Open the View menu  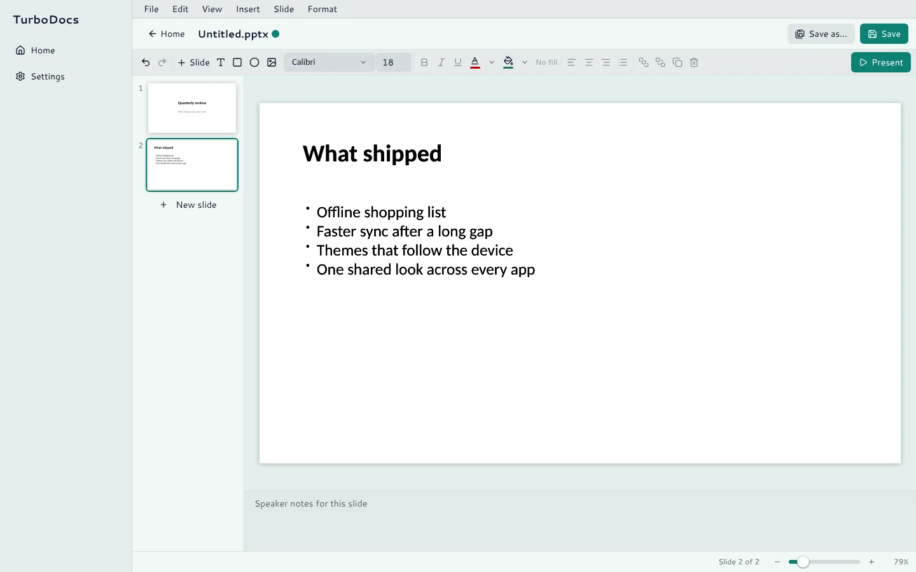pos(212,9)
